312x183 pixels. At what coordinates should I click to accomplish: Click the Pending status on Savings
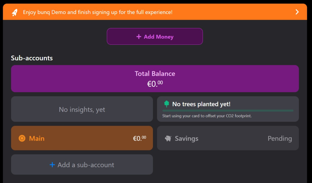coord(279,139)
